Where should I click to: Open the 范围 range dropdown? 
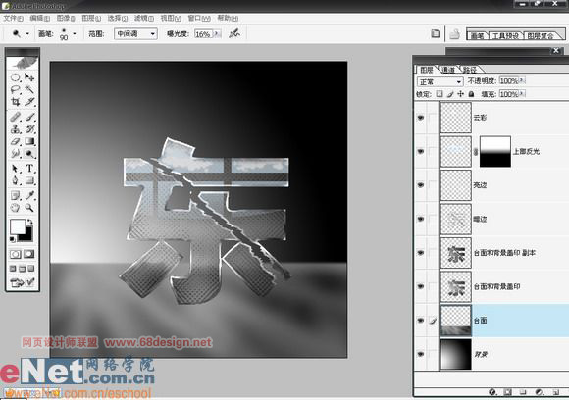coord(135,33)
